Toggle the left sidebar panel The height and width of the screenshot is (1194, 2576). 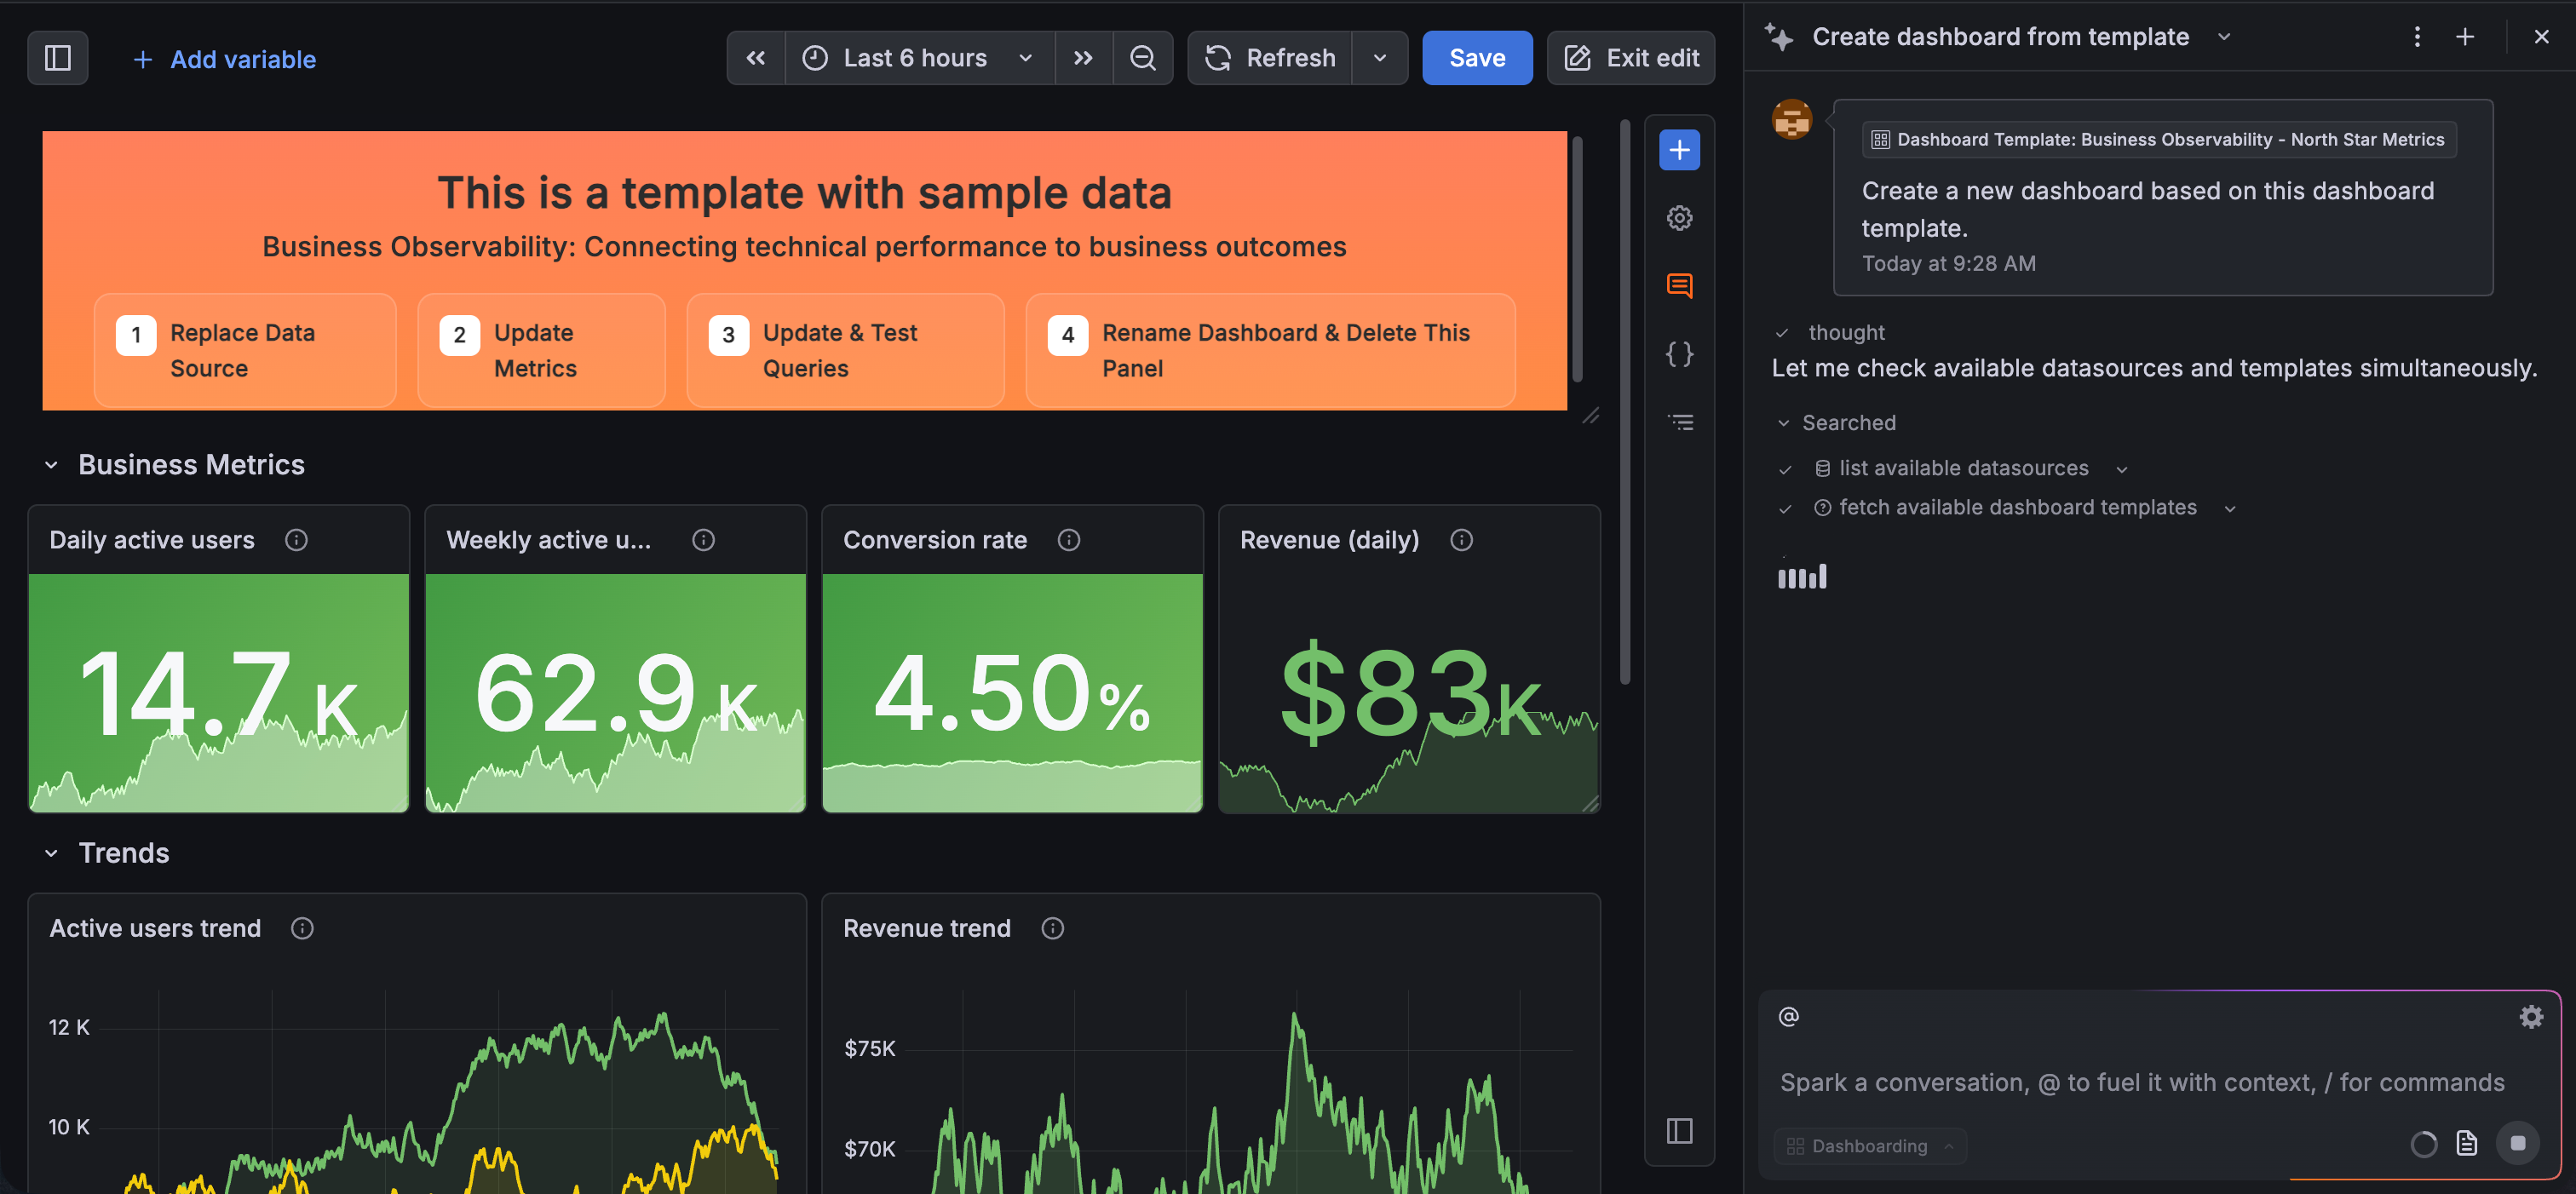coord(57,57)
